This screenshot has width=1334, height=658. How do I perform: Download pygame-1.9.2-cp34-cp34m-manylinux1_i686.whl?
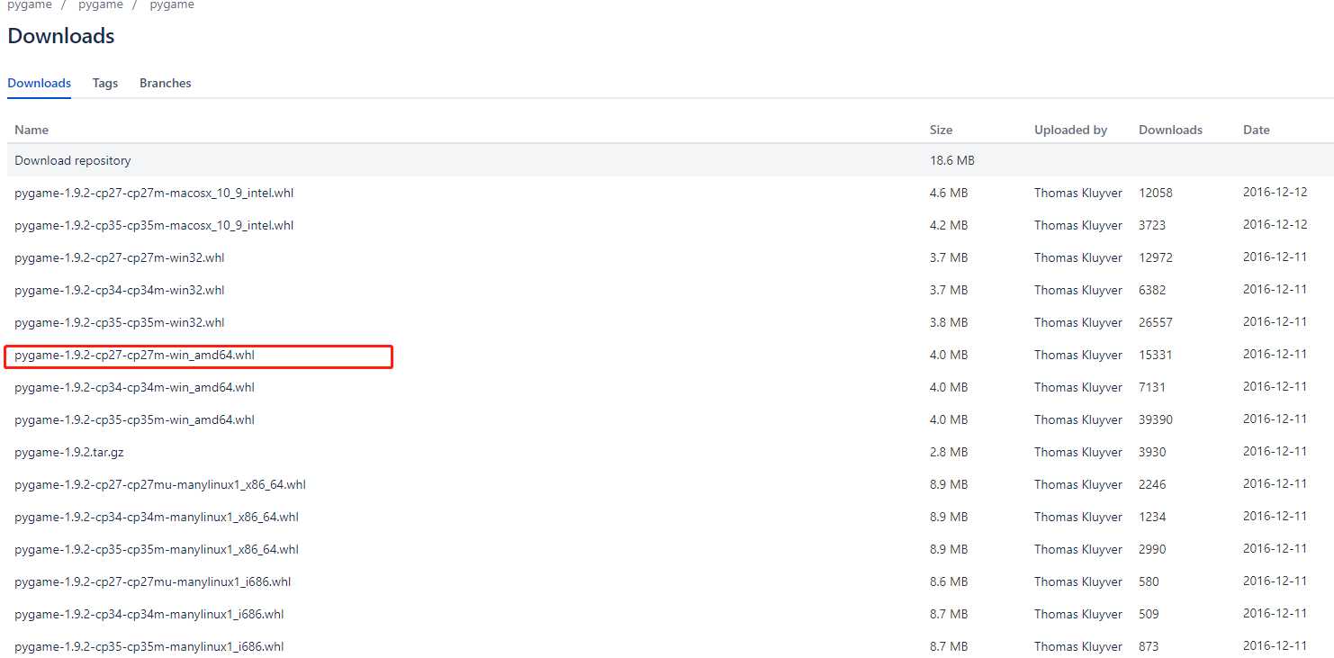pyautogui.click(x=149, y=614)
